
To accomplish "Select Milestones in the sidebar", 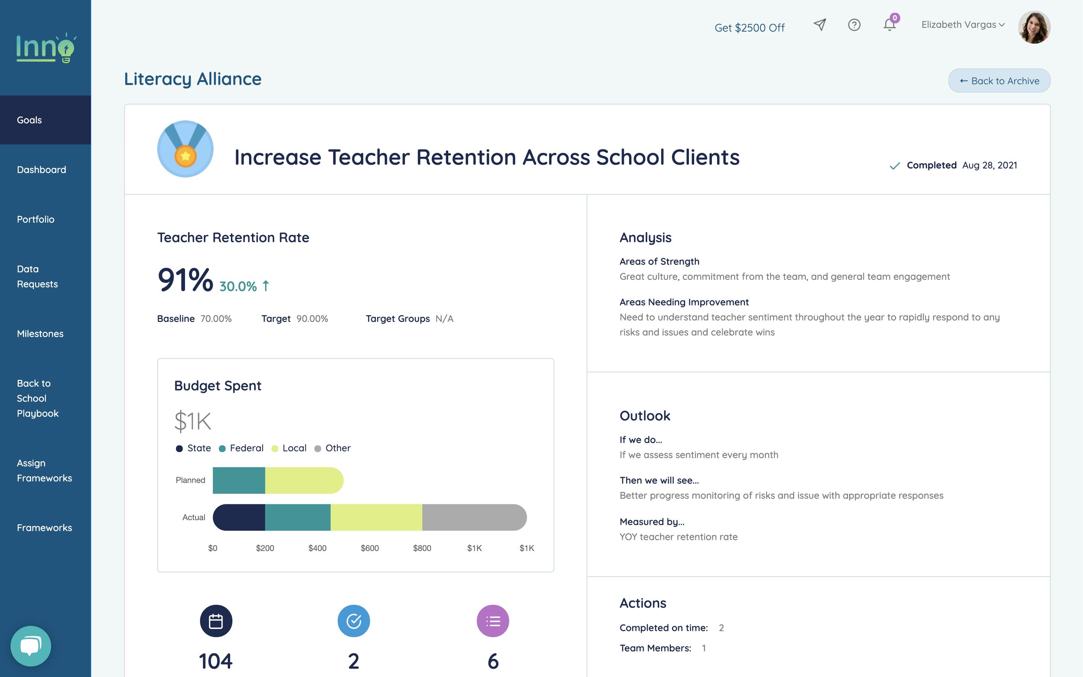I will click(x=40, y=334).
